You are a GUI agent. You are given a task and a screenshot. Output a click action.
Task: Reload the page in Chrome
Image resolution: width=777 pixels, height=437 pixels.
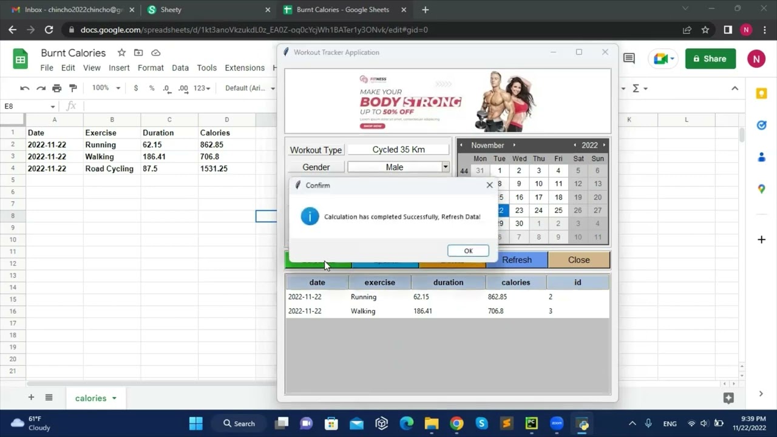pyautogui.click(x=49, y=29)
